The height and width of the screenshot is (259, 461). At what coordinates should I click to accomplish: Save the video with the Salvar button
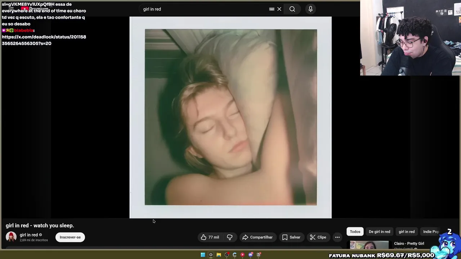coord(291,237)
